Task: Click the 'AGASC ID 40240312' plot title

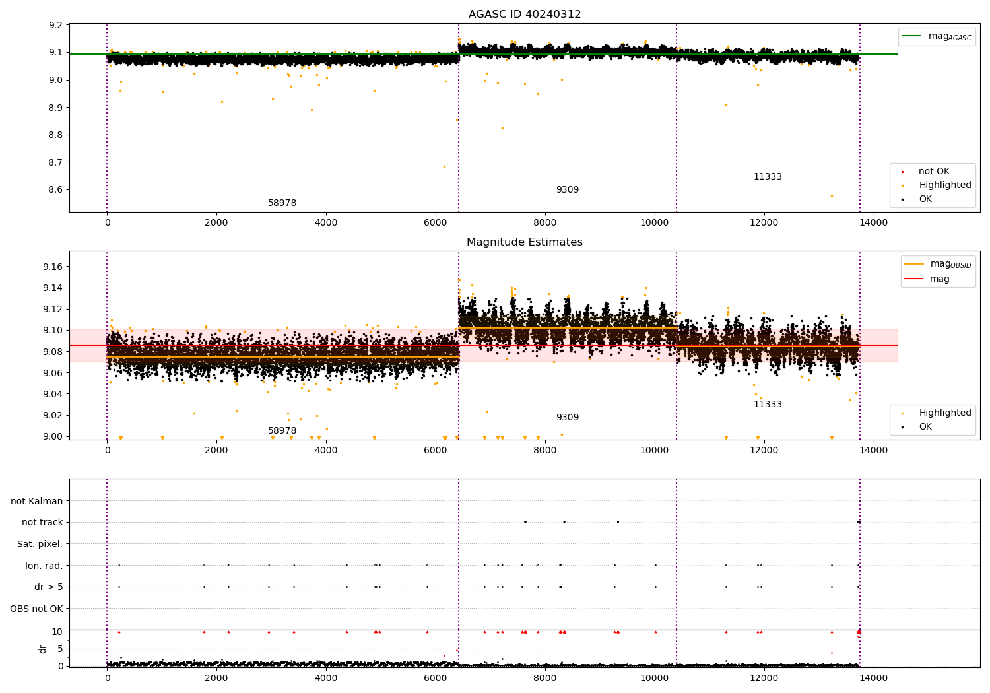Action: pos(525,15)
